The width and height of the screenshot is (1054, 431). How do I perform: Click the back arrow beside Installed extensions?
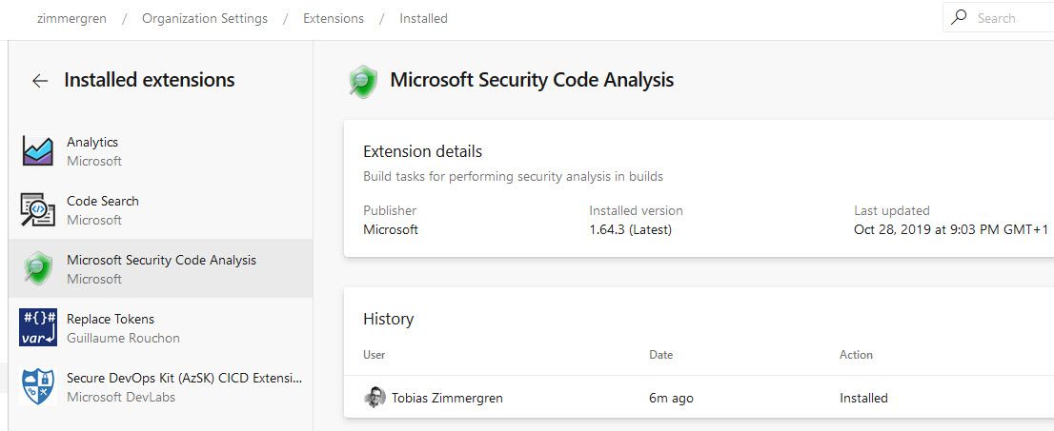click(x=40, y=81)
